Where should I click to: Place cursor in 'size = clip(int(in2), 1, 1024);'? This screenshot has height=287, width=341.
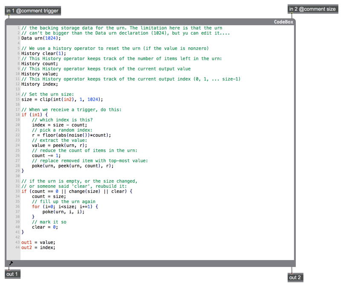(62, 100)
